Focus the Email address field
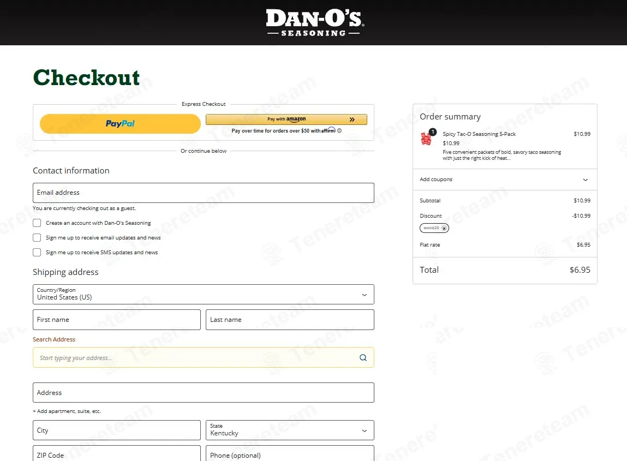The image size is (627, 461). tap(203, 193)
